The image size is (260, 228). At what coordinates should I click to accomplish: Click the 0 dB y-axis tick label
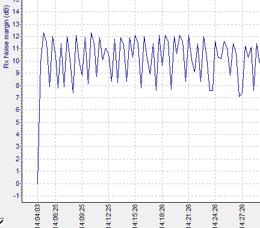click(x=17, y=183)
